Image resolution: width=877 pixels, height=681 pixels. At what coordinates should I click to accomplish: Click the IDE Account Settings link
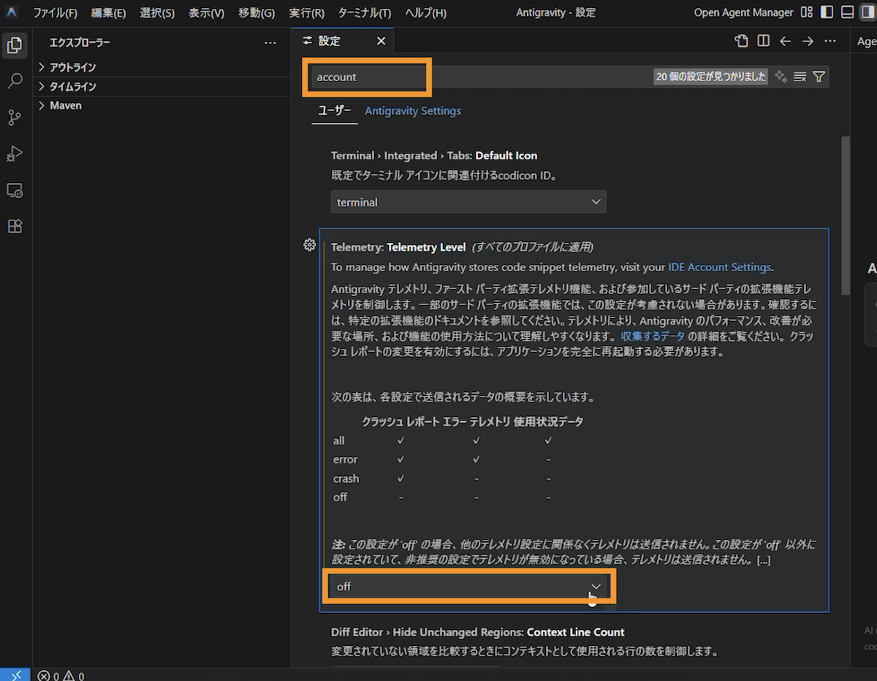coord(719,267)
